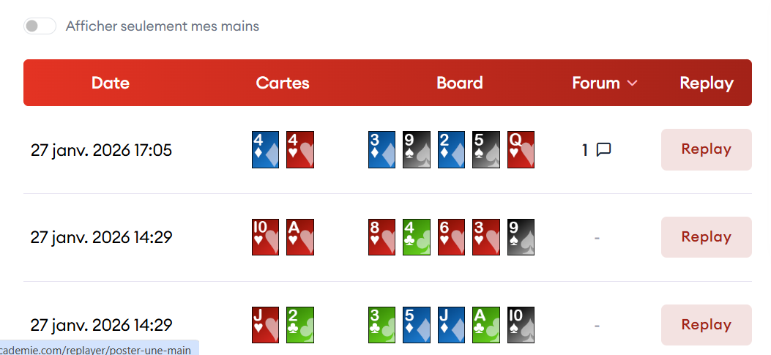The height and width of the screenshot is (355, 771).
Task: Open Replay for the 8-4-6-3-9 board hand
Action: pyautogui.click(x=706, y=237)
